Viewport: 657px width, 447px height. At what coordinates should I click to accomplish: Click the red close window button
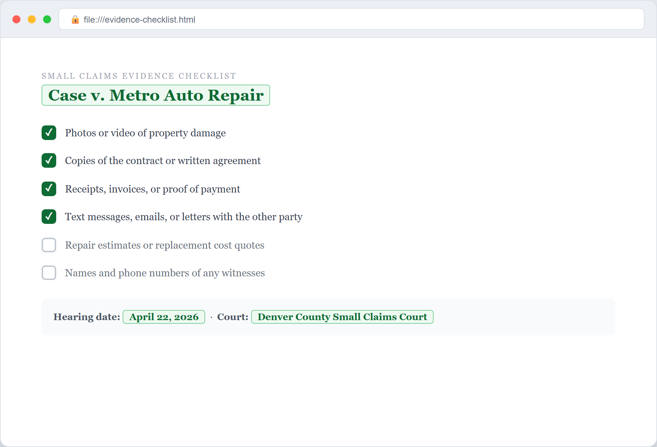click(x=16, y=19)
